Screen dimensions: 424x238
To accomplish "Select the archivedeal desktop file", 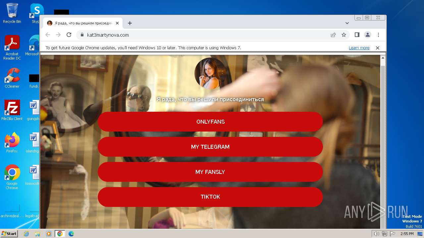I will [12, 211].
